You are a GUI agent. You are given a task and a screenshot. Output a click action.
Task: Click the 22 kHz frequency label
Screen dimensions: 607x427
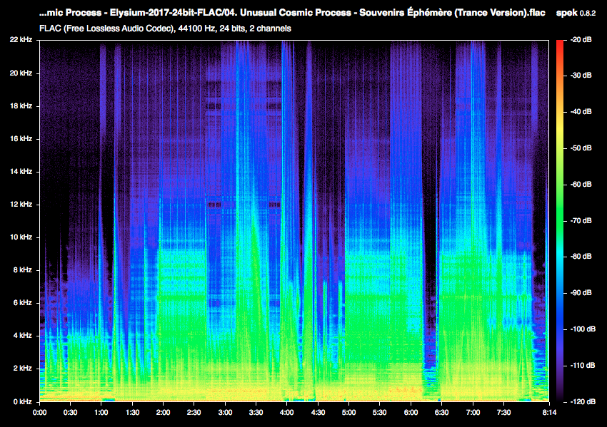coord(21,39)
